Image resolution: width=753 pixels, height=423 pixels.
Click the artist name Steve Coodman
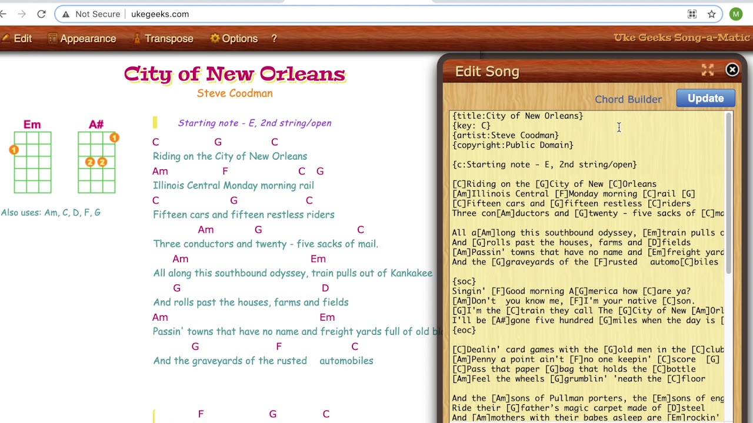coord(235,93)
